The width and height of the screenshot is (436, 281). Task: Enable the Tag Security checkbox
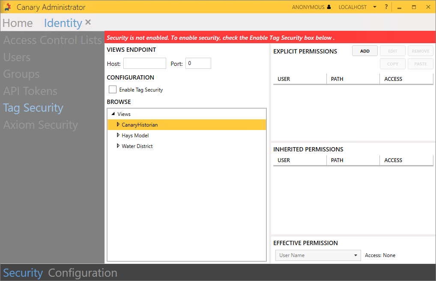pyautogui.click(x=113, y=89)
